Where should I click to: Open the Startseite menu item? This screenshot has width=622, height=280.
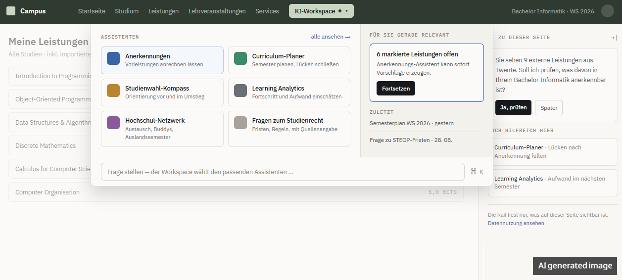coord(92,11)
